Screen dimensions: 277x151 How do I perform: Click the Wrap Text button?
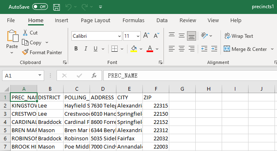pos(239,36)
